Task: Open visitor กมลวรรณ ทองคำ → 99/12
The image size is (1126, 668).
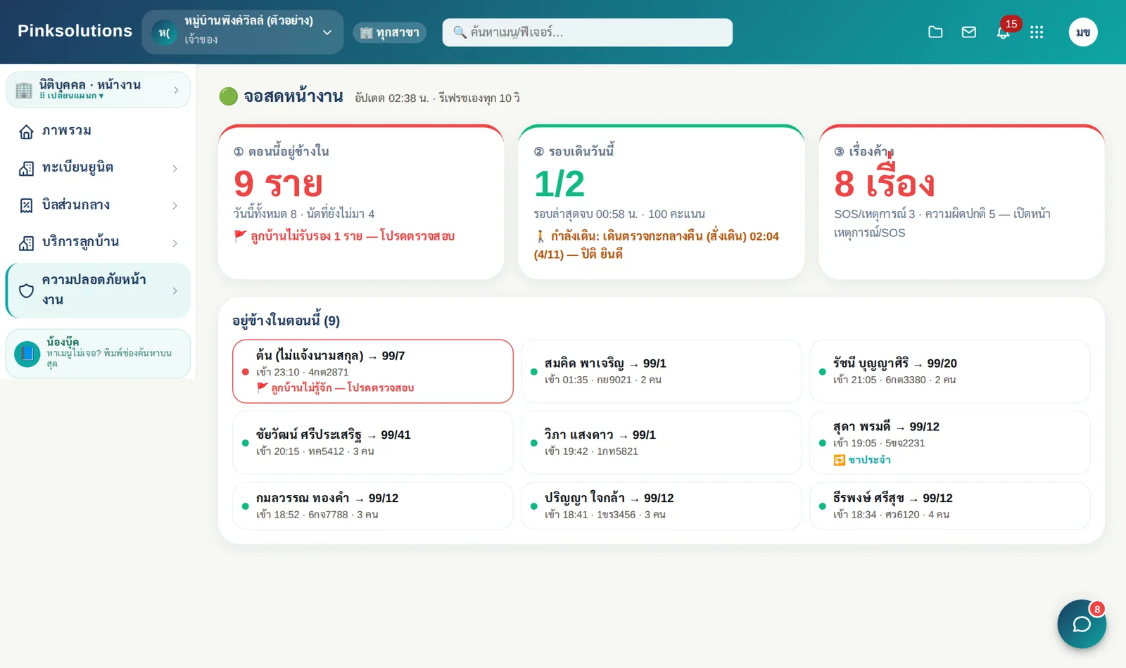Action: pyautogui.click(x=373, y=506)
